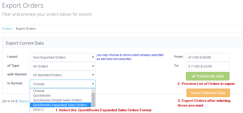Click the 'in format:' label
This screenshot has height=113, width=243.
pyautogui.click(x=15, y=83)
